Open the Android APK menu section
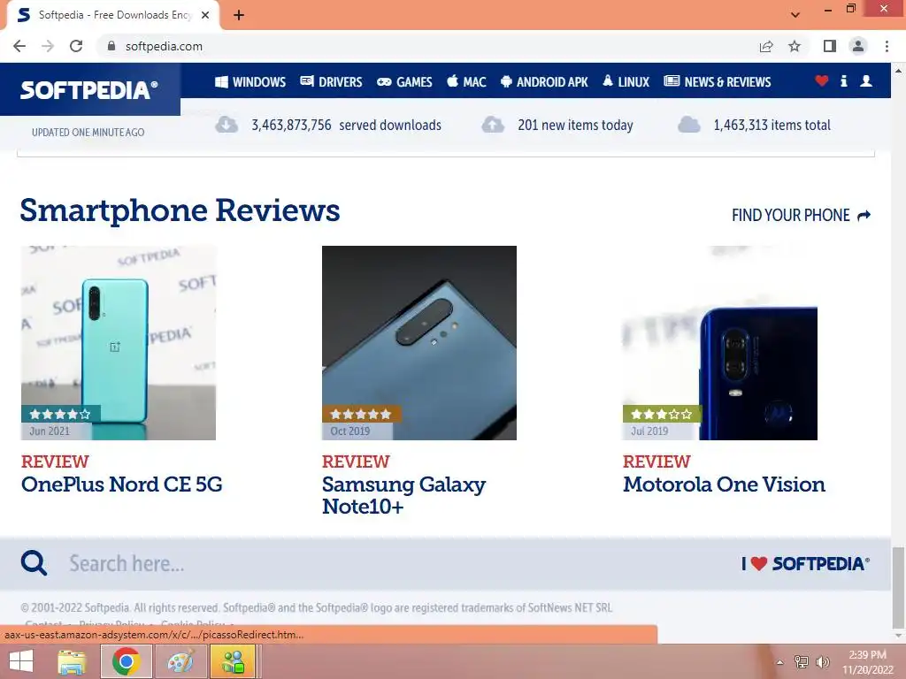906x679 pixels. (544, 82)
